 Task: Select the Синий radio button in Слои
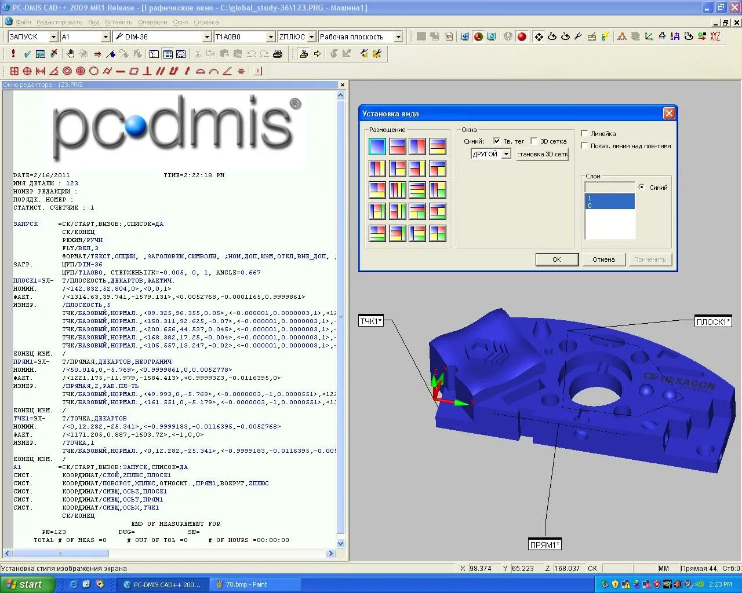pos(641,187)
